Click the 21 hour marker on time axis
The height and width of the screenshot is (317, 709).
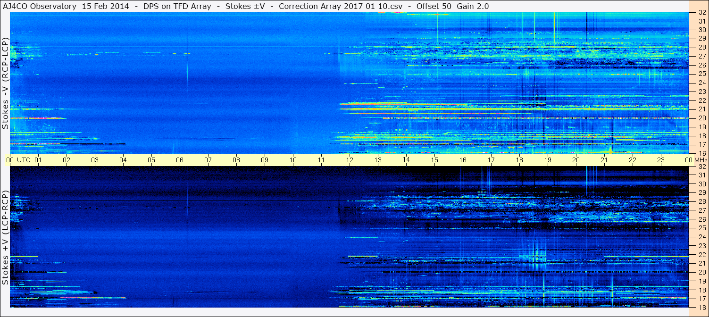pos(604,160)
